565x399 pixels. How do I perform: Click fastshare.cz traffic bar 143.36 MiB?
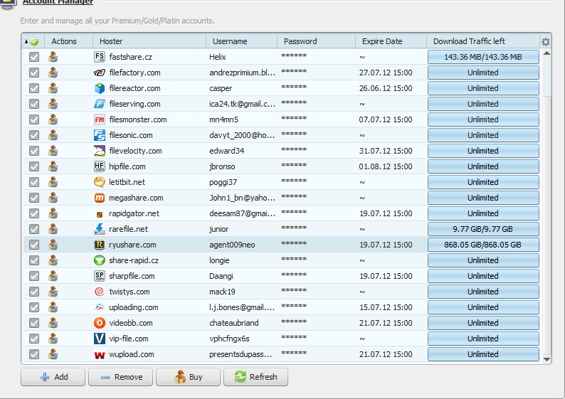[483, 57]
